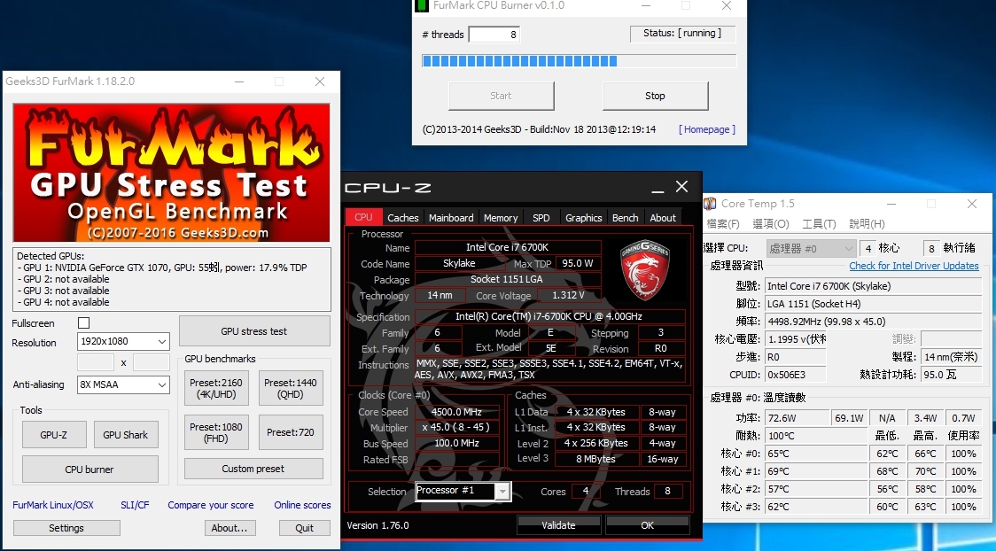This screenshot has height=551, width=996.
Task: Click the custom resolution width field
Action: [96, 362]
